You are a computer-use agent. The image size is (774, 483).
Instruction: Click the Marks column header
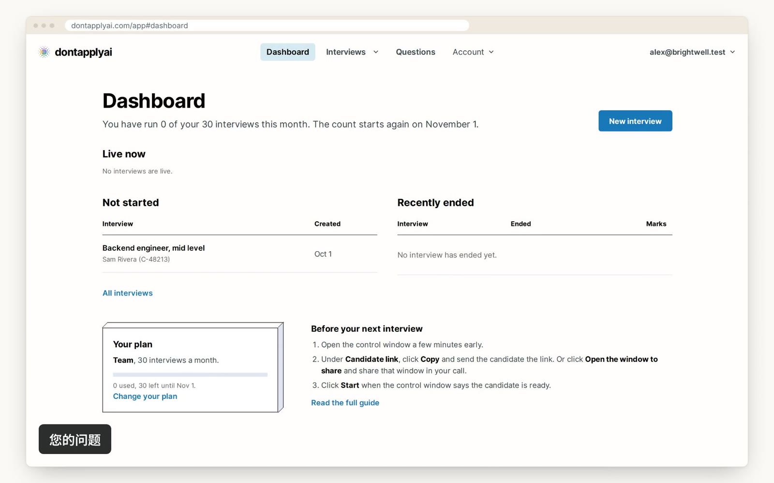point(656,224)
